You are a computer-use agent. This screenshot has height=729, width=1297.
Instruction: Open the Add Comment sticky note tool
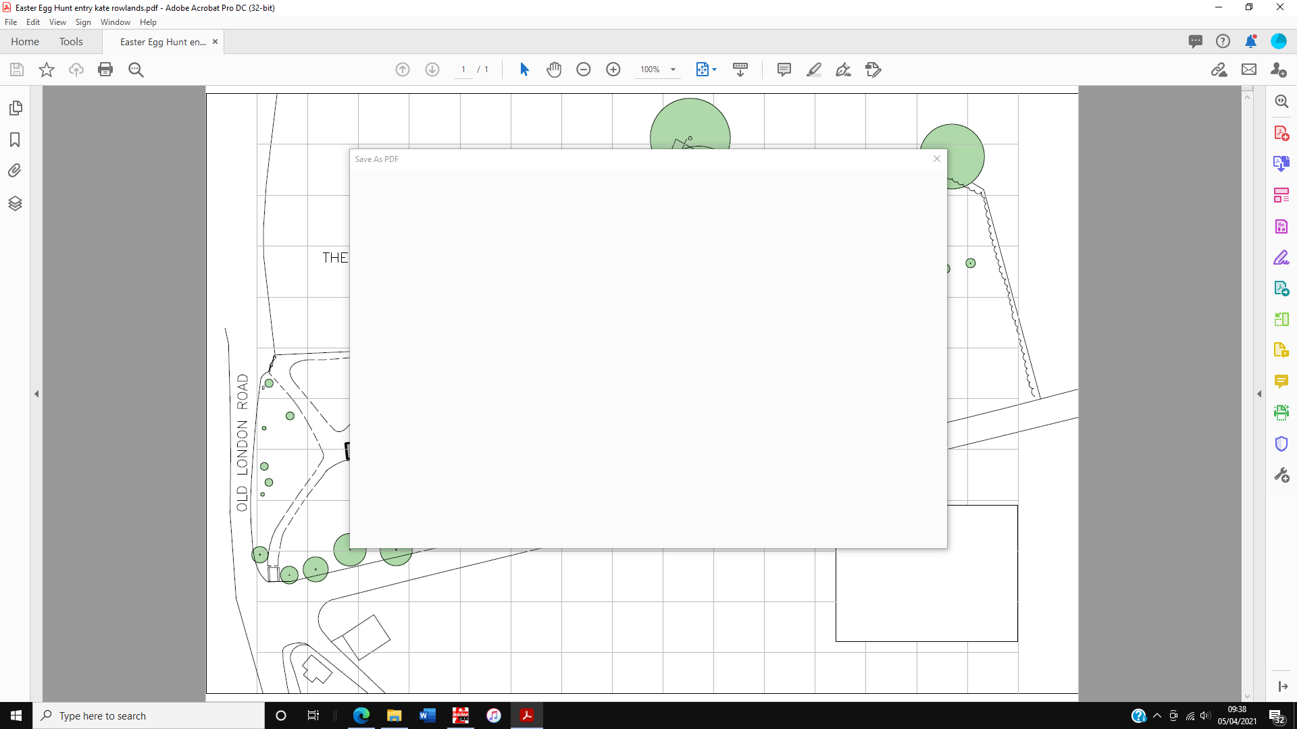click(x=784, y=70)
